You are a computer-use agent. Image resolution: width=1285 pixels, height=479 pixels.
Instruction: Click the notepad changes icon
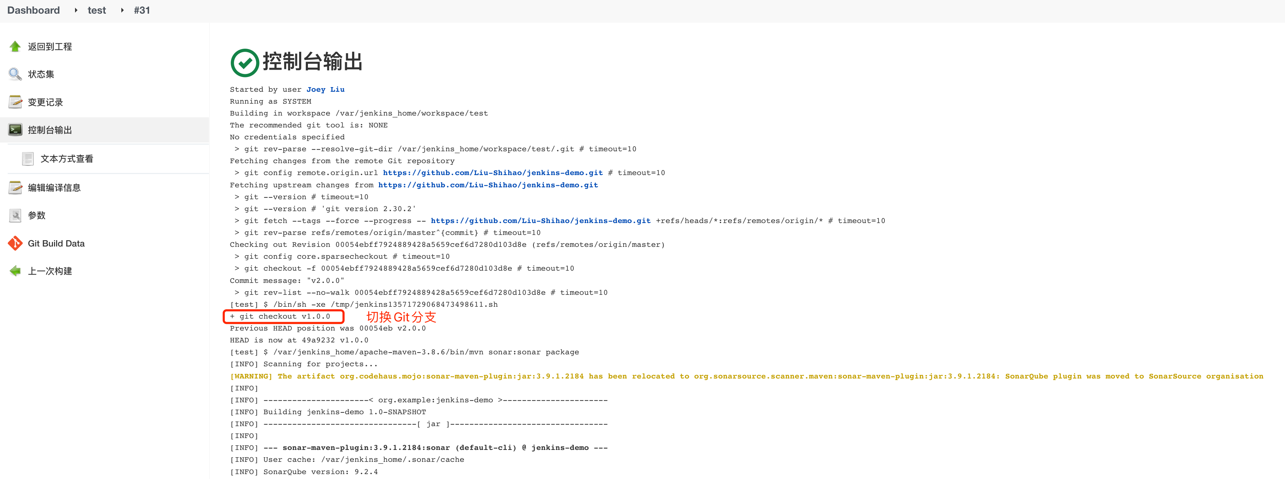point(15,102)
